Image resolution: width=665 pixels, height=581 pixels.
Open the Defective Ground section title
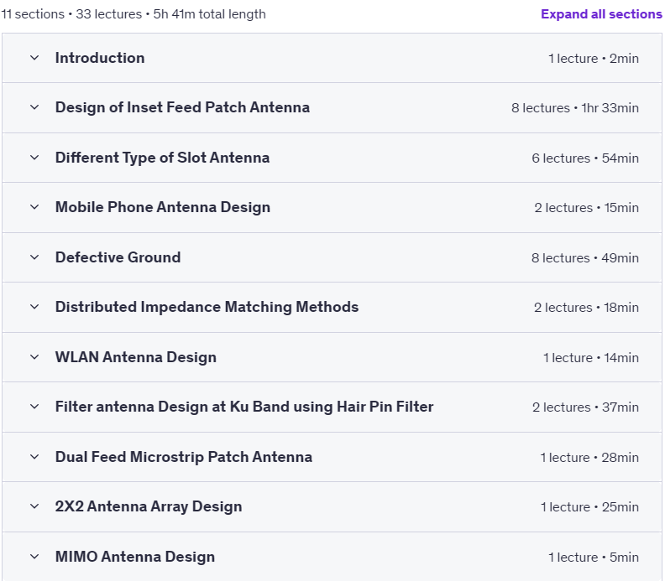(118, 257)
